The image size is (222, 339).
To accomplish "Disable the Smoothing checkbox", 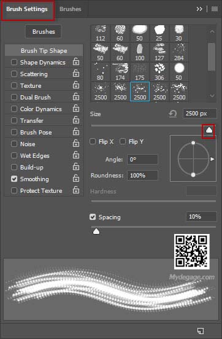I will tap(14, 179).
